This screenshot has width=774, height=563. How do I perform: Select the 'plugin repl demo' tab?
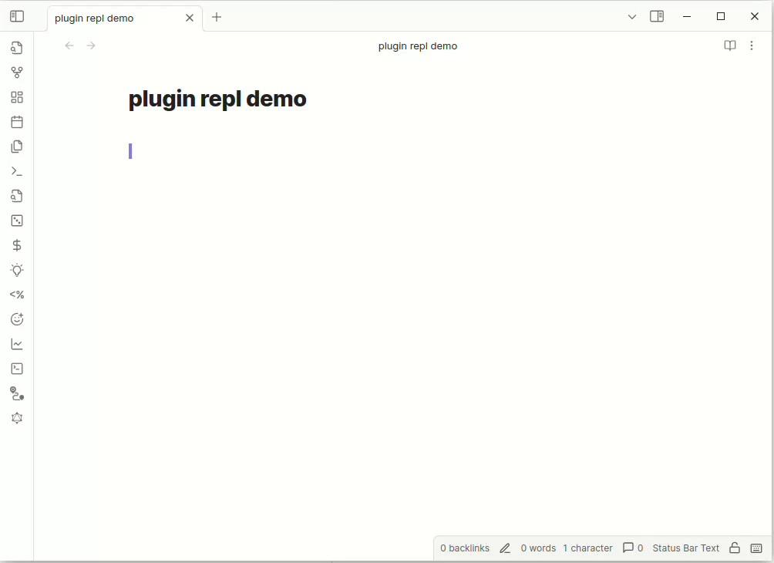125,19
